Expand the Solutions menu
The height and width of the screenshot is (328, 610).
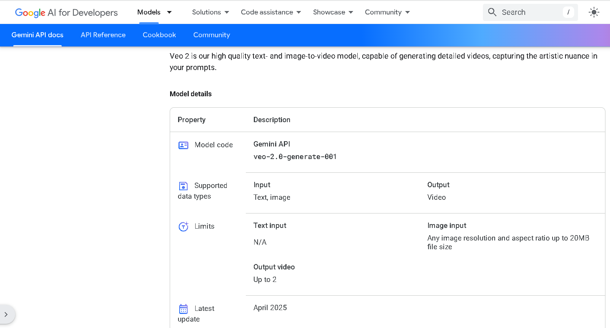pyautogui.click(x=210, y=12)
